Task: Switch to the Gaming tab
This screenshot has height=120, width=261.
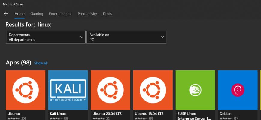Action: click(x=37, y=14)
